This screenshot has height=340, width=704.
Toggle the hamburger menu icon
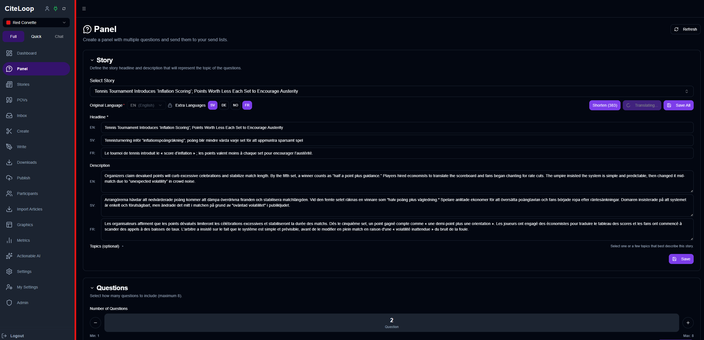coord(84,9)
